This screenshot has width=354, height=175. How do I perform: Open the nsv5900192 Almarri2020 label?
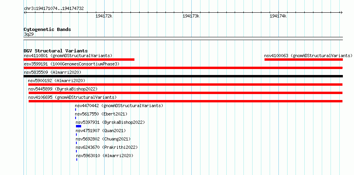(56, 81)
